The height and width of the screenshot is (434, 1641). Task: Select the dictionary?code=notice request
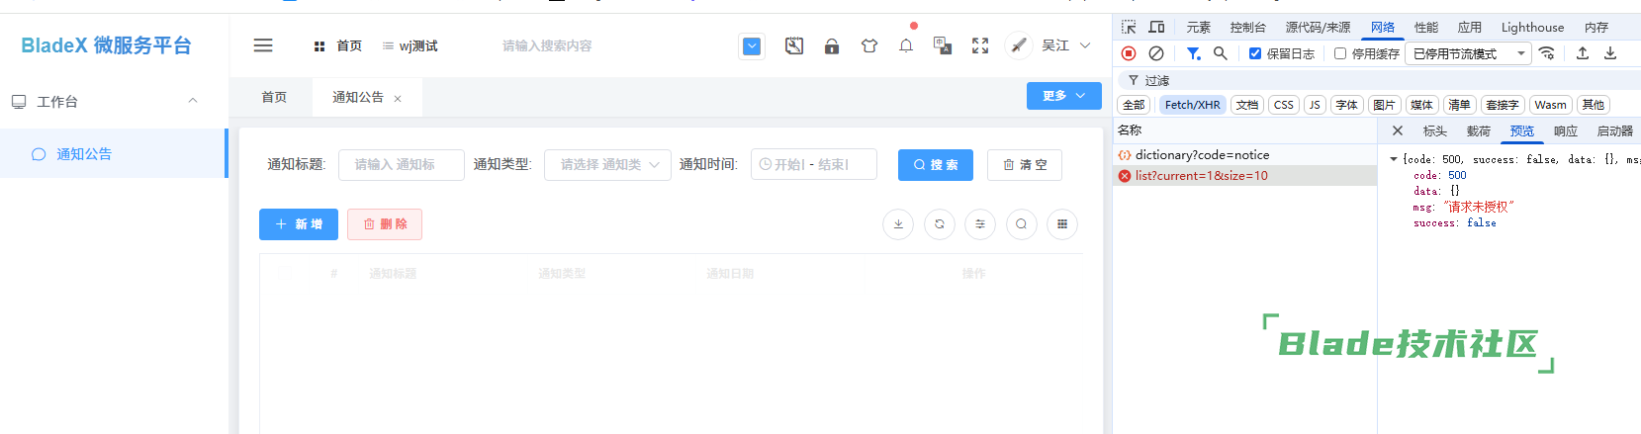point(1245,155)
